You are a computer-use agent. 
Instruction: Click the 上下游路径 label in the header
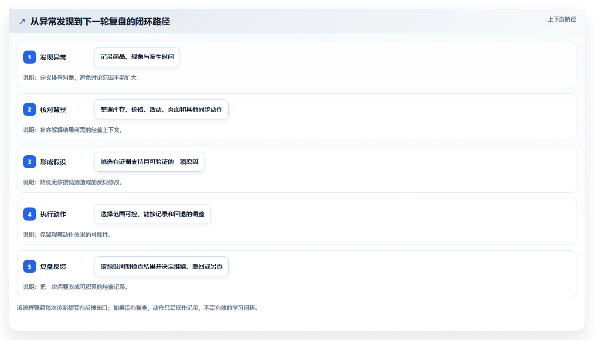(562, 19)
